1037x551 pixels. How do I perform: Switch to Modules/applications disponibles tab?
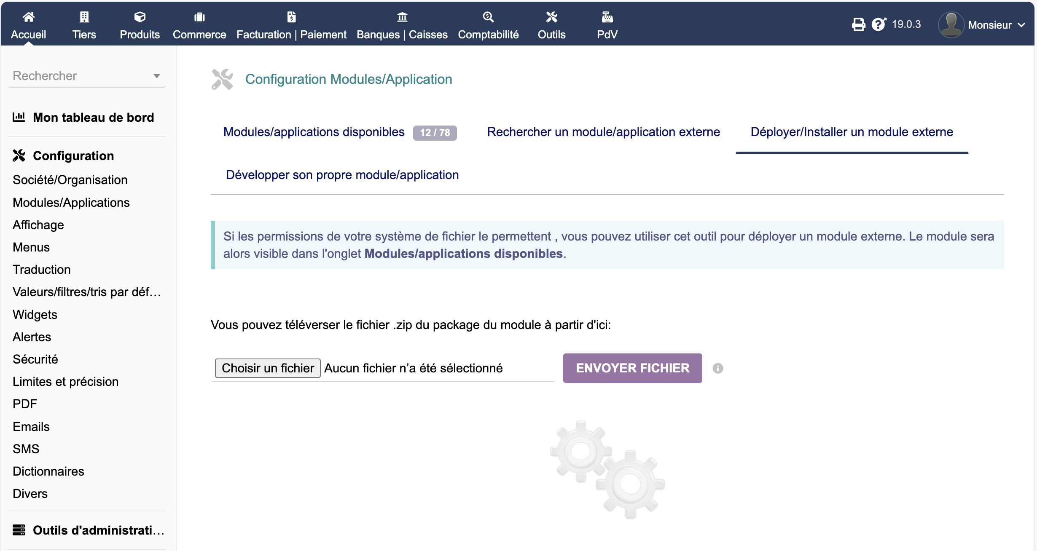tap(314, 132)
